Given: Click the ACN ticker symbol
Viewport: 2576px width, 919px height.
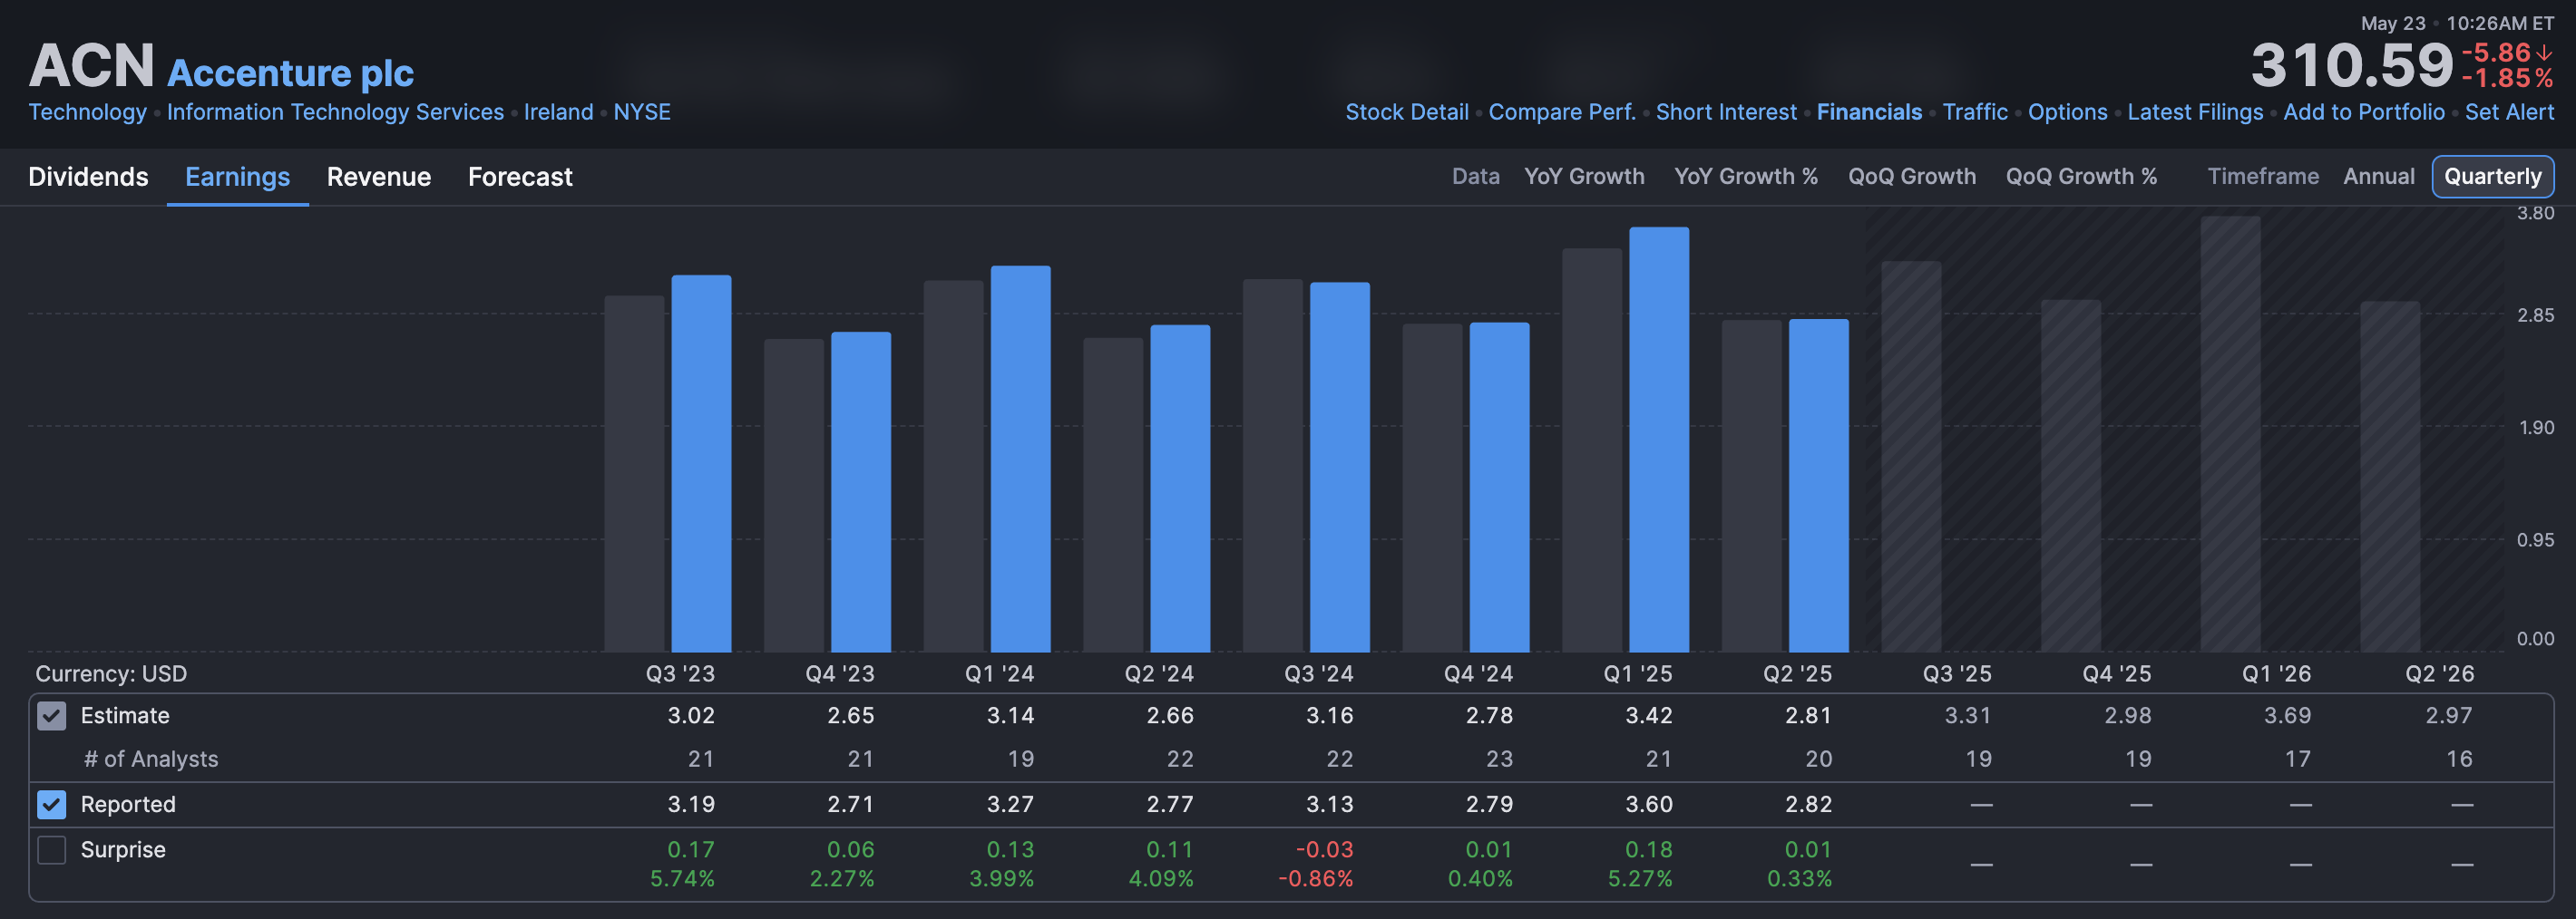Looking at the screenshot, I should coord(91,66).
